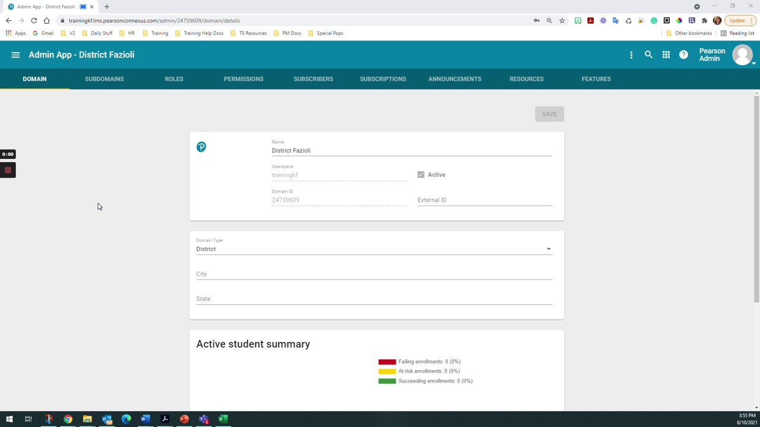Open File Explorer from the taskbar
This screenshot has width=760, height=427.
click(87, 419)
